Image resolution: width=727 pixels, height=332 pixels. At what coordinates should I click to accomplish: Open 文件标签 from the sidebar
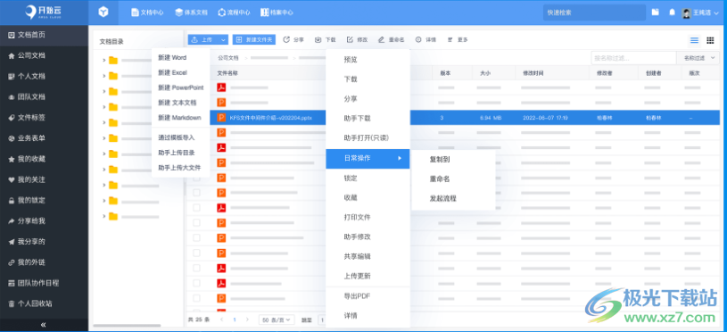[44, 118]
